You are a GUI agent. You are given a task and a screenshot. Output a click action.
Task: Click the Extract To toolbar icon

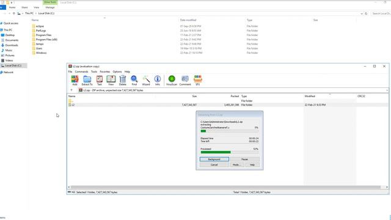tap(87, 80)
